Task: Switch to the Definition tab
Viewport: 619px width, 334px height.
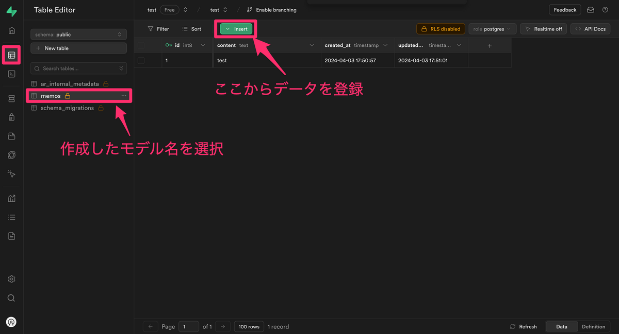Action: [x=594, y=326]
